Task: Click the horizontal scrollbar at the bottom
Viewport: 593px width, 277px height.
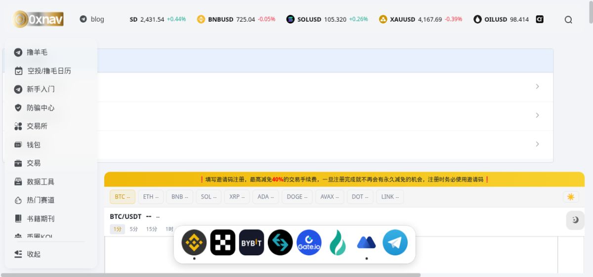Action: point(211,275)
